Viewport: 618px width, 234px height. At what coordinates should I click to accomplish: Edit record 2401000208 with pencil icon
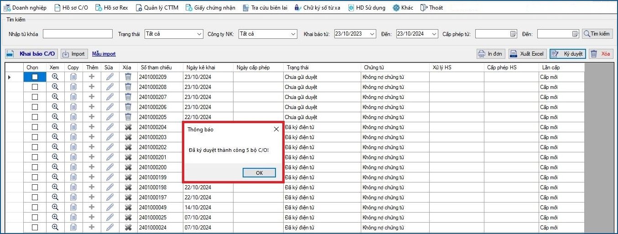pyautogui.click(x=110, y=87)
